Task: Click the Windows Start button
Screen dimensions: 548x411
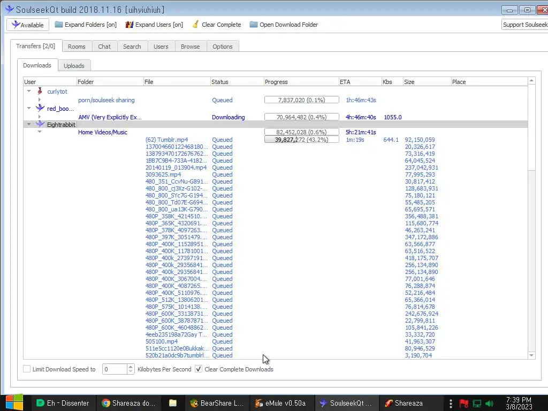Action: pyautogui.click(x=14, y=403)
